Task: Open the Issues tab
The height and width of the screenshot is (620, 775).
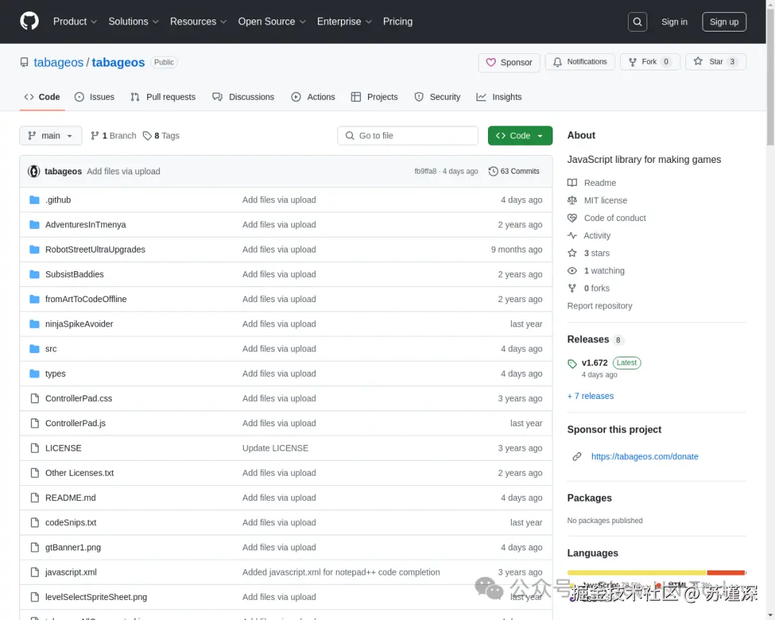Action: click(95, 97)
